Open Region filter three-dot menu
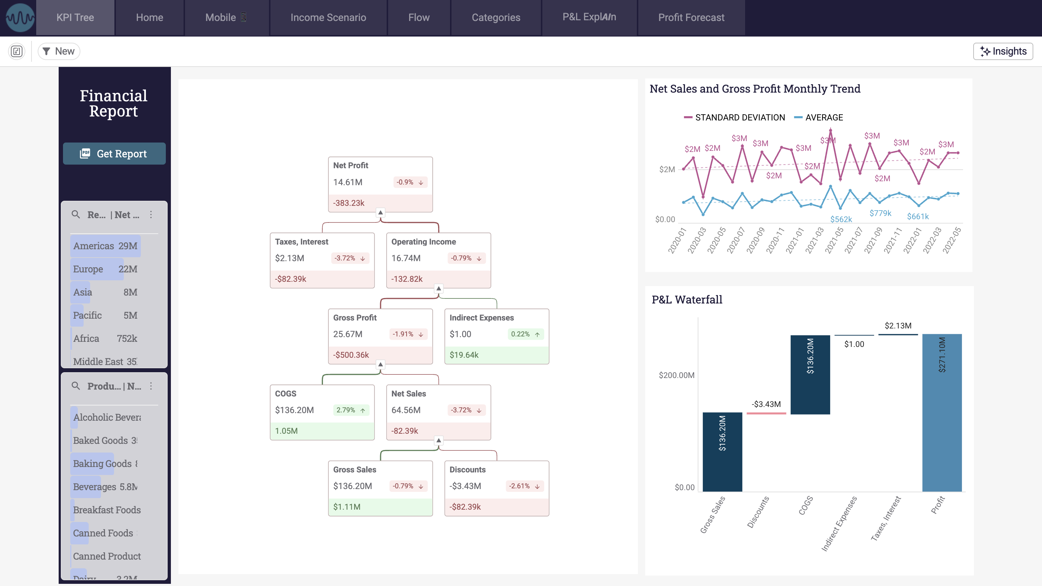 tap(151, 215)
